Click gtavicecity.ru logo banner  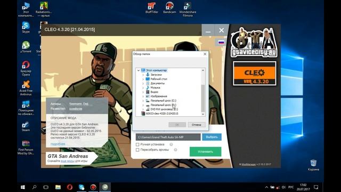click(x=254, y=42)
